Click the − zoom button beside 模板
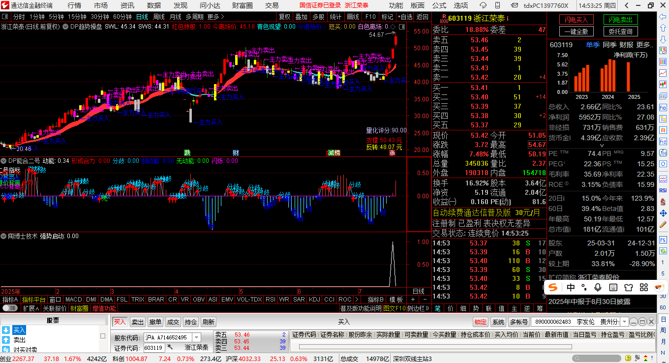Screen dimensions: 669x363 point(425,300)
